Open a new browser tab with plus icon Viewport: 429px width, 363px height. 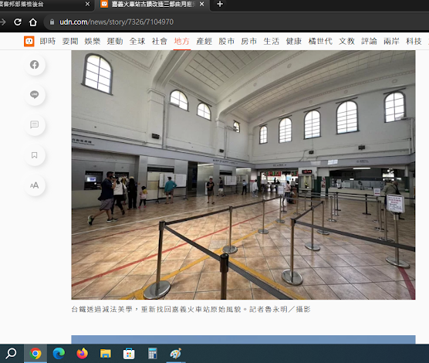click(220, 4)
